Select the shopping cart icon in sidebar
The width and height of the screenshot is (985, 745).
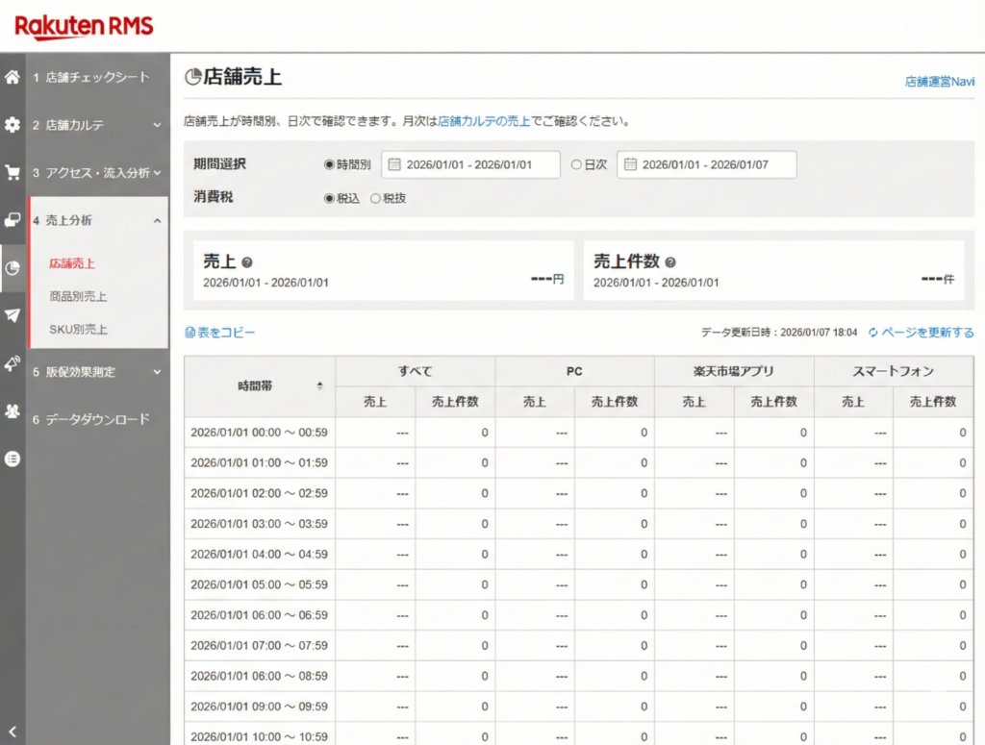click(x=12, y=172)
